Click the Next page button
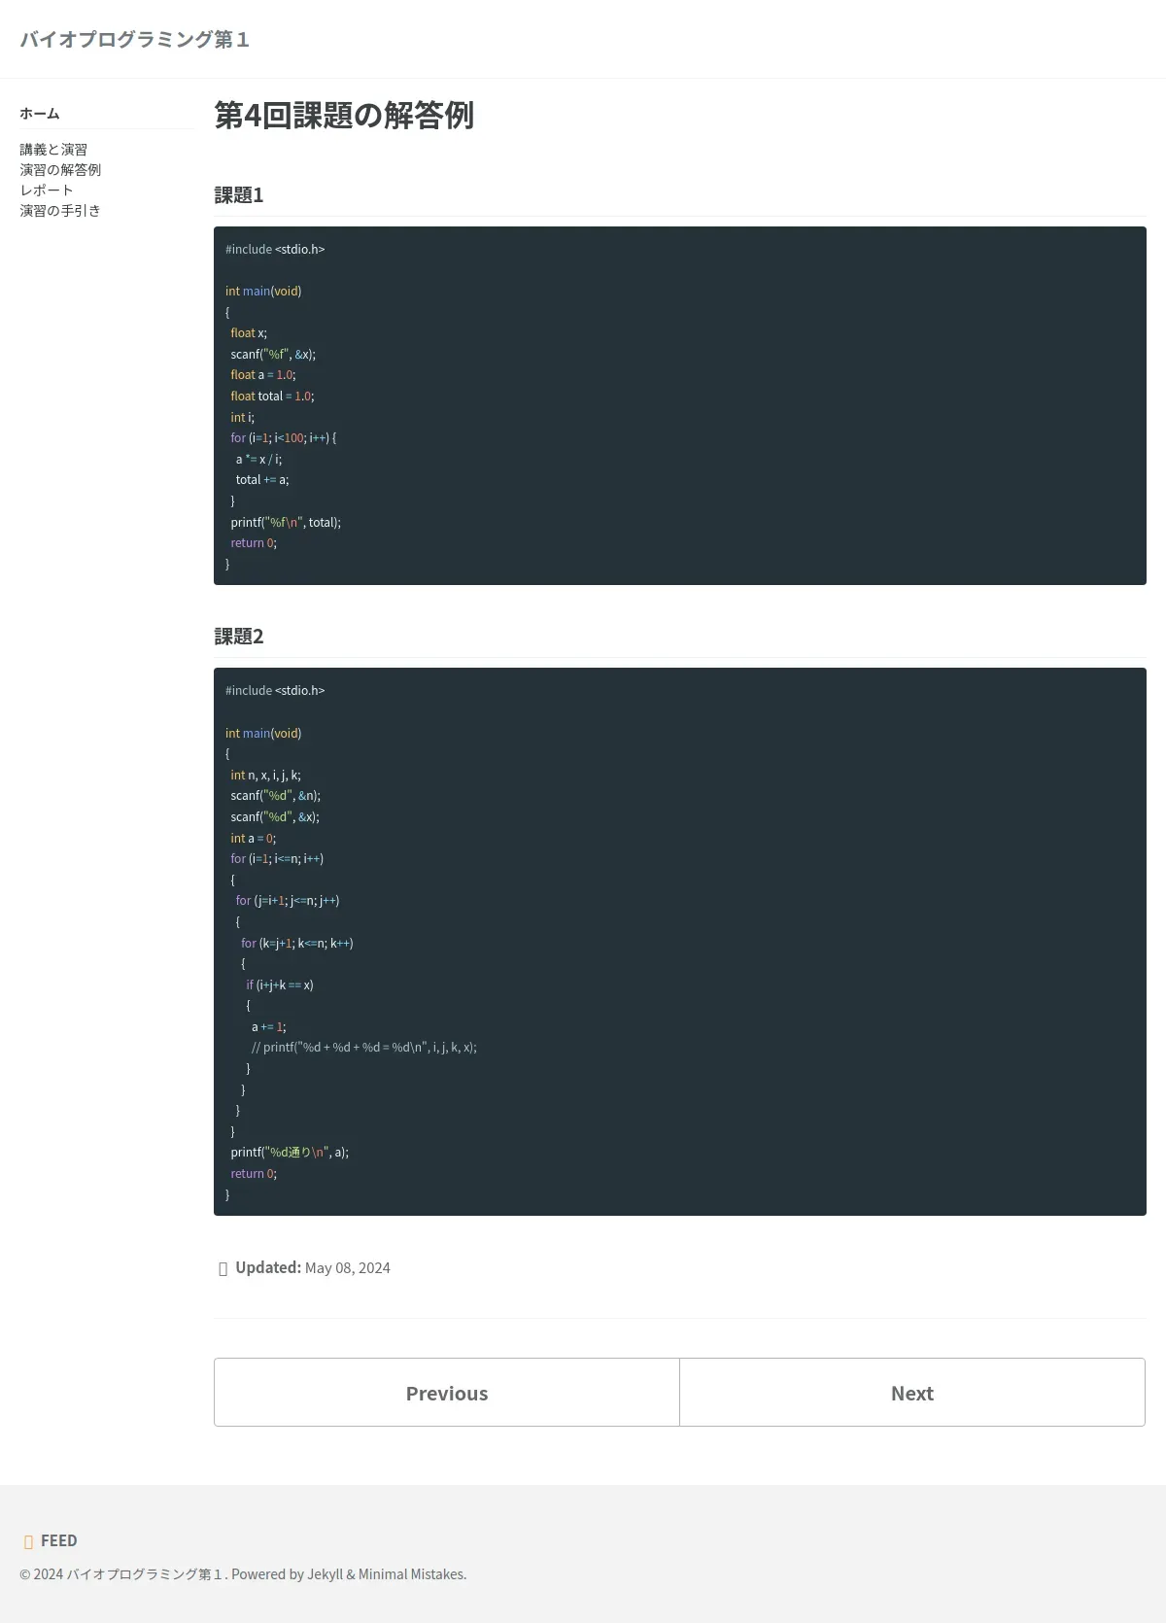Screen dimensions: 1166x1623 tap(912, 1393)
